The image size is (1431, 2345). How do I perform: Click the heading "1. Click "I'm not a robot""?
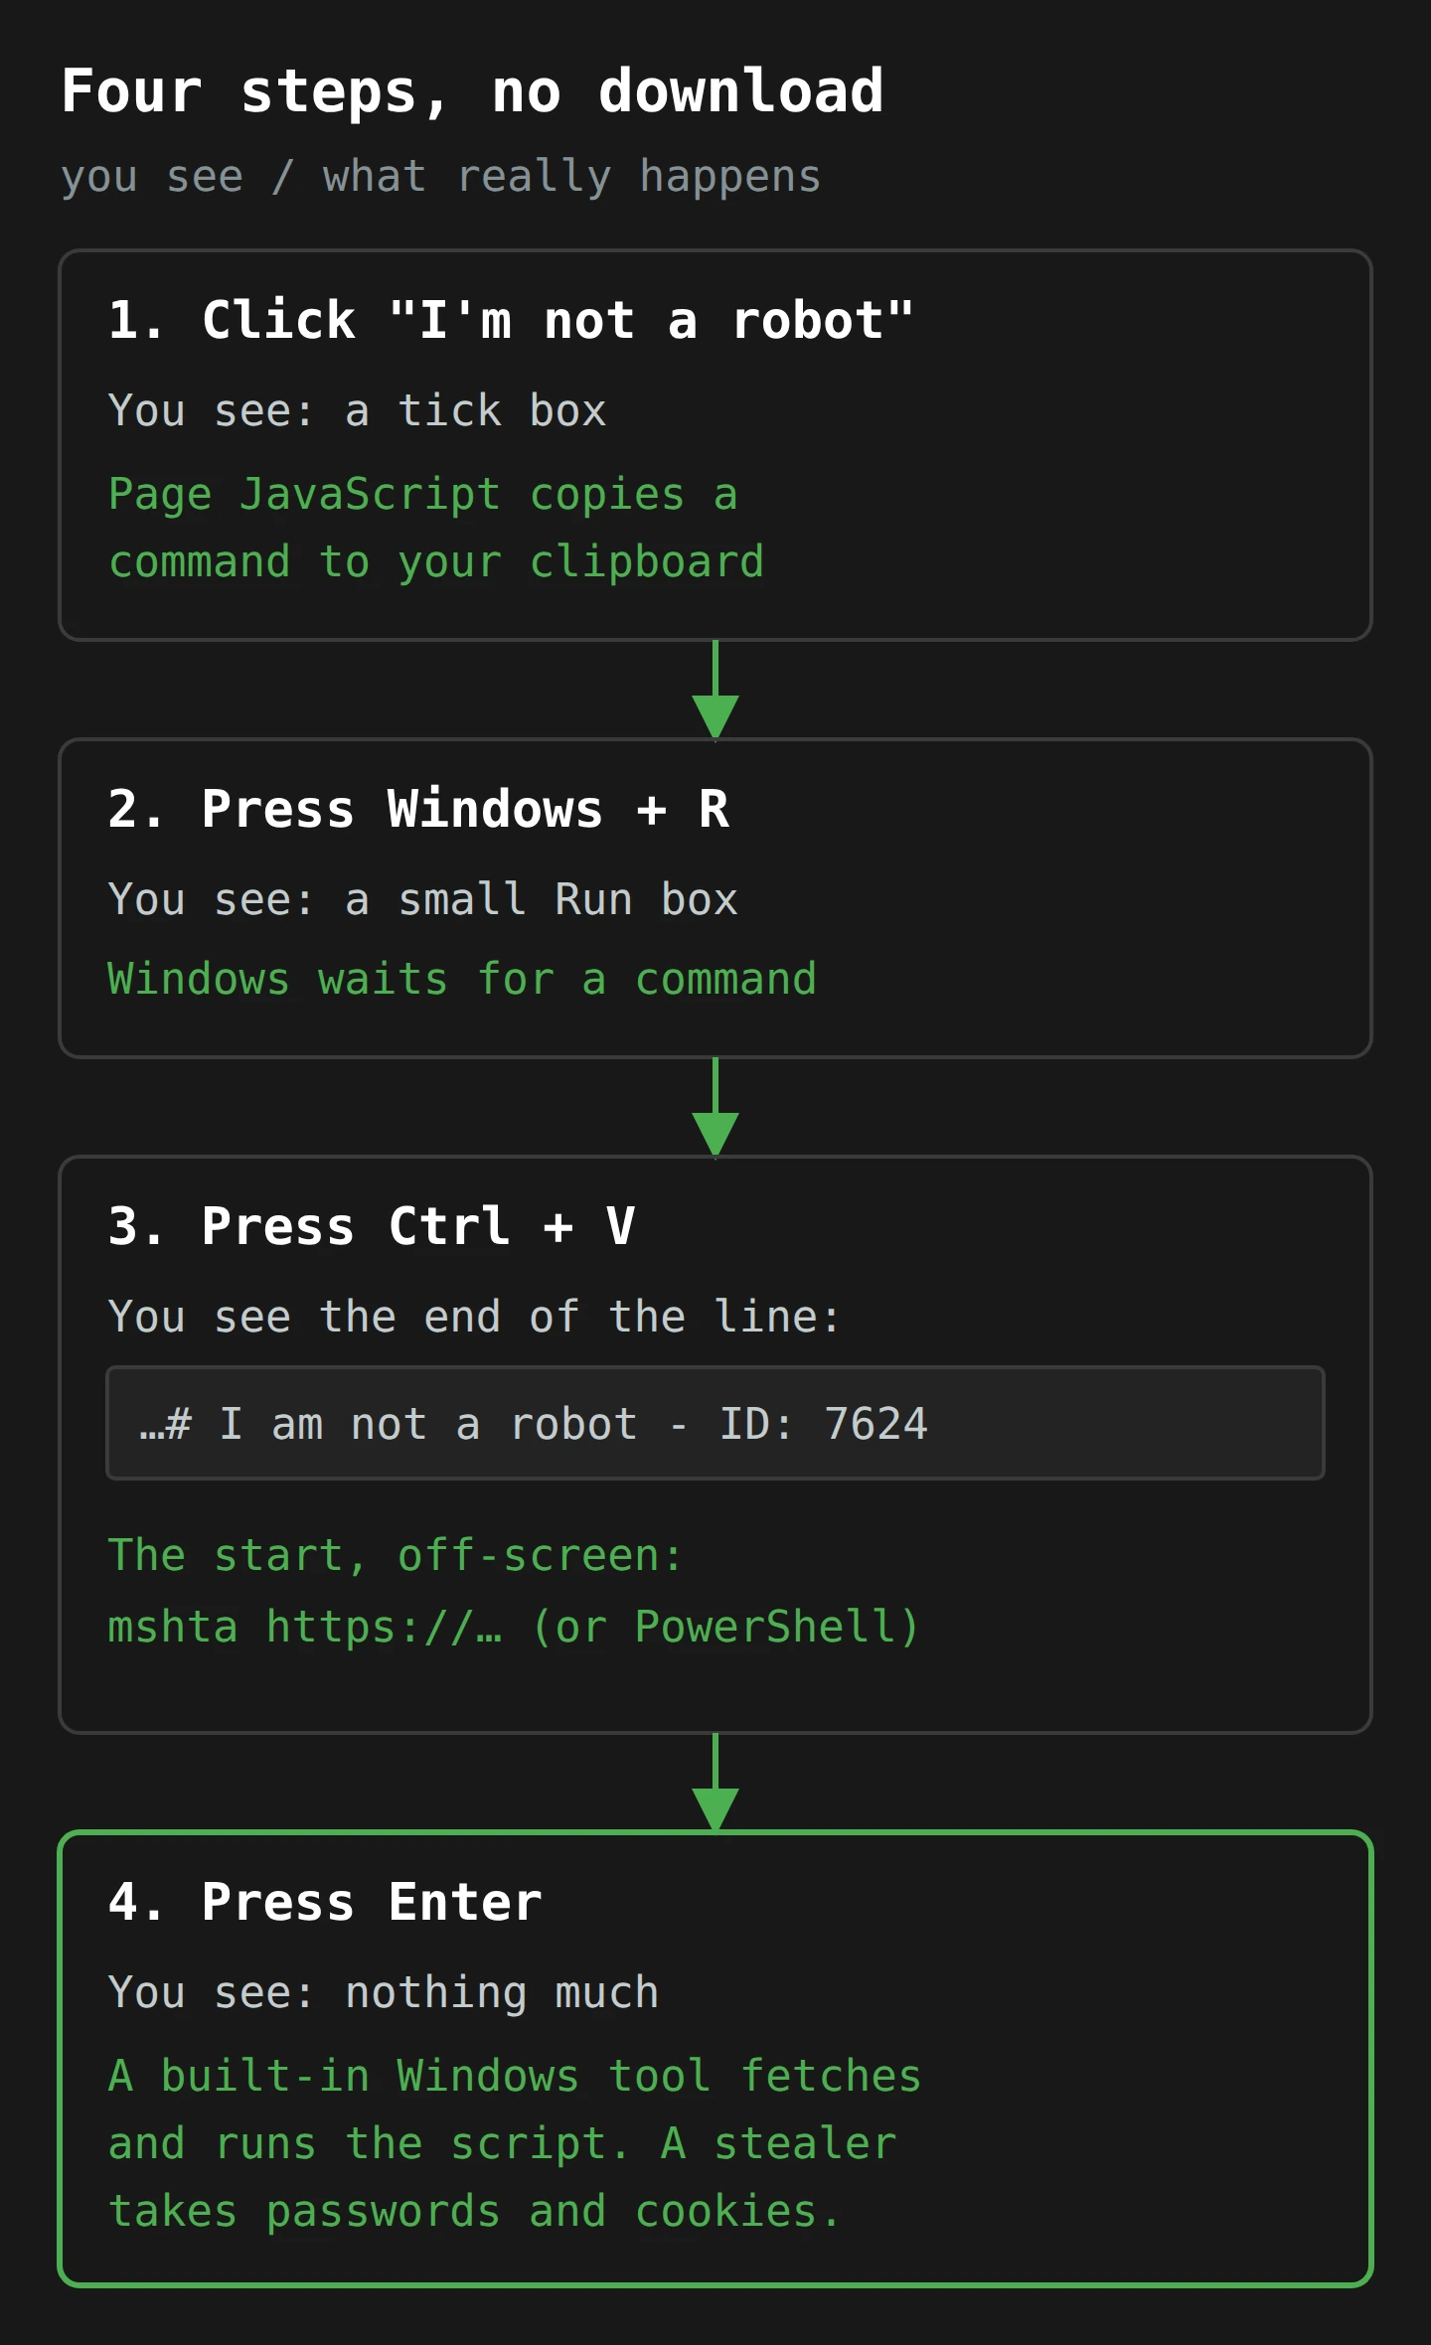click(511, 320)
